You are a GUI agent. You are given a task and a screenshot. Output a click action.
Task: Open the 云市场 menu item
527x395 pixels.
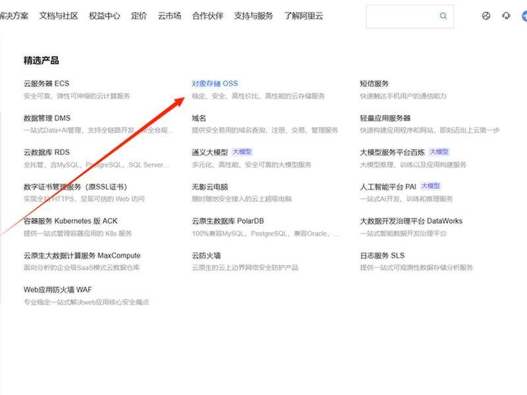point(169,16)
